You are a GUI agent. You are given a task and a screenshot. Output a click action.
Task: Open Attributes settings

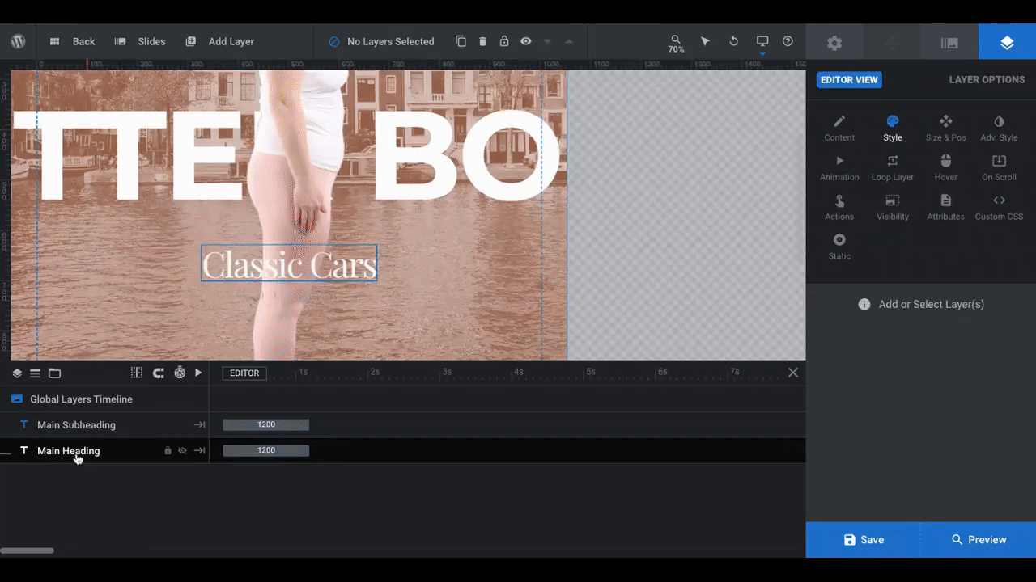(945, 208)
